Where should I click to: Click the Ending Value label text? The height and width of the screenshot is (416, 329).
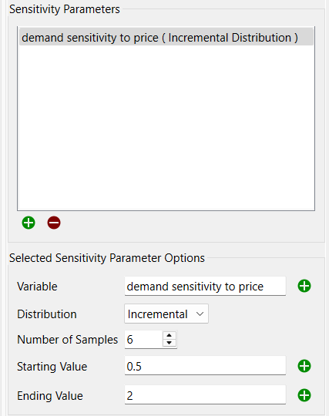click(50, 396)
